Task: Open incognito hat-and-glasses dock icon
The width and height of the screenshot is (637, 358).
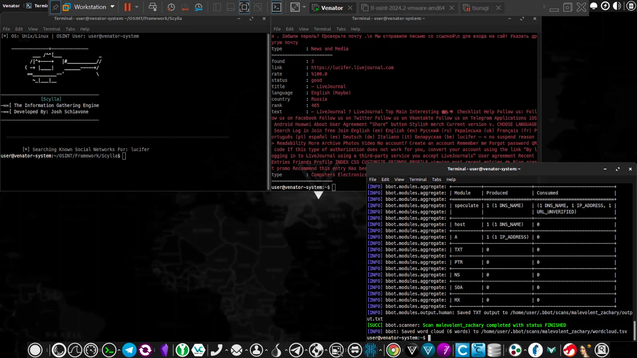Action: tap(355, 350)
